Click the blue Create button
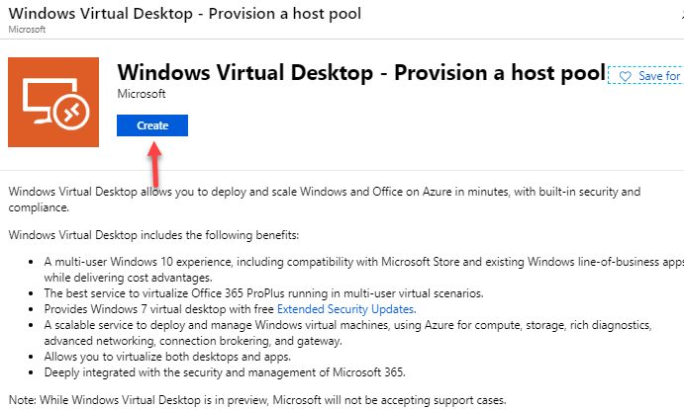Viewport: 684px width, 409px height. point(152,125)
